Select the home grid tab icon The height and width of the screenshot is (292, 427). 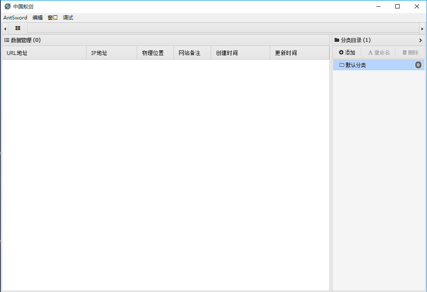pos(18,28)
